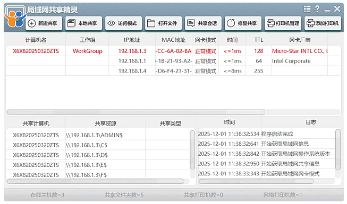Sort by MAC地址 column header
This screenshot has height=204, width=347.
coord(173,40)
